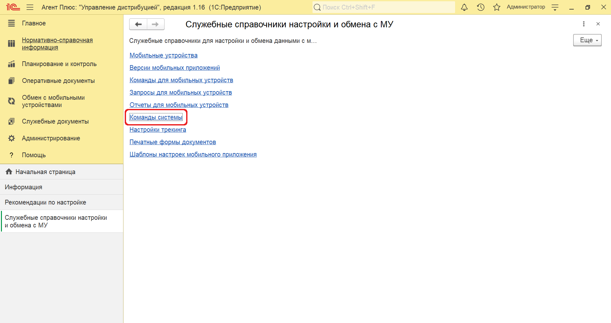Screen dimensions: 611x323
Task: Click the Служебные документы icon
Action: (x=11, y=121)
